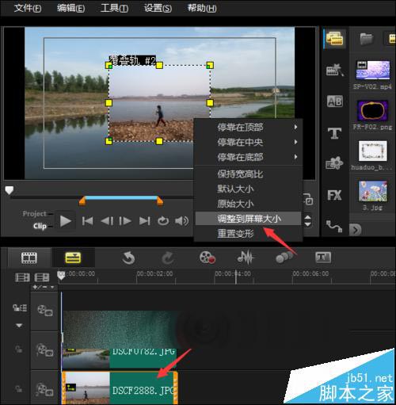Open the Media library panel icon

pyautogui.click(x=334, y=39)
